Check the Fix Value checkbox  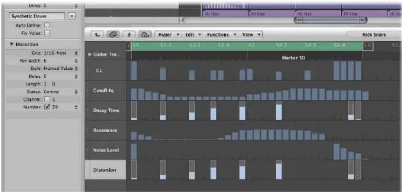pyautogui.click(x=47, y=33)
